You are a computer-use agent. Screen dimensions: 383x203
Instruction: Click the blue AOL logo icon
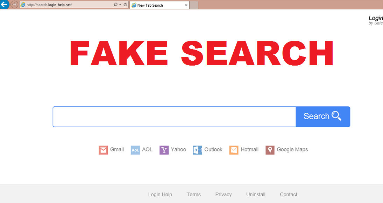135,150
